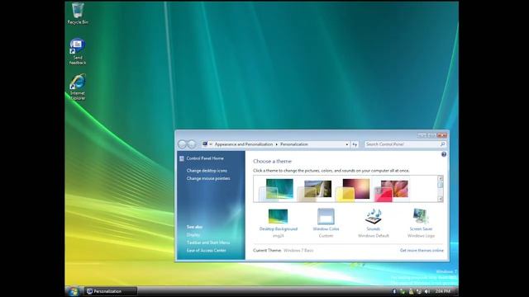Open Window Color settings icon

click(x=326, y=216)
